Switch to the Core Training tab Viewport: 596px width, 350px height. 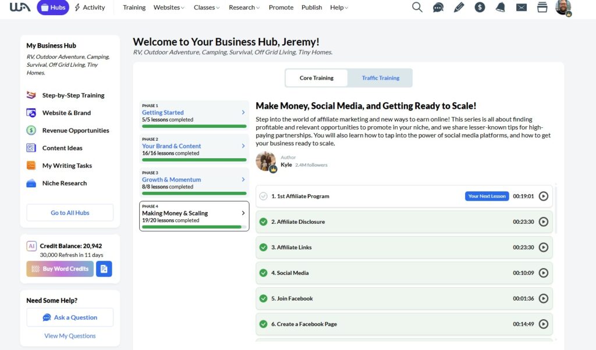[x=316, y=78]
